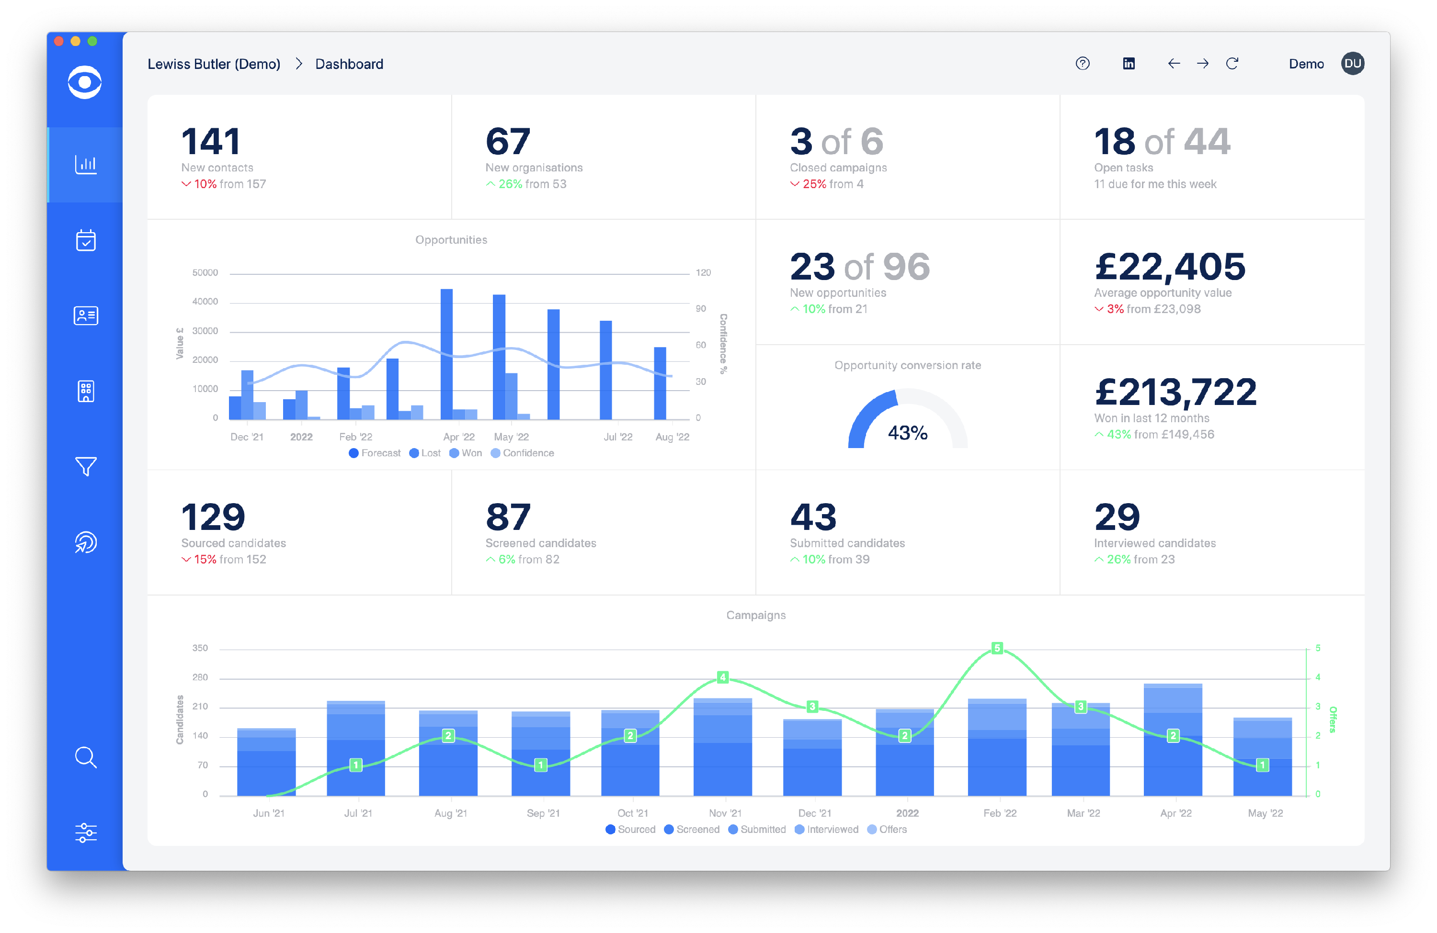
Task: Open the calendar tasks icon in sidebar
Action: [86, 240]
